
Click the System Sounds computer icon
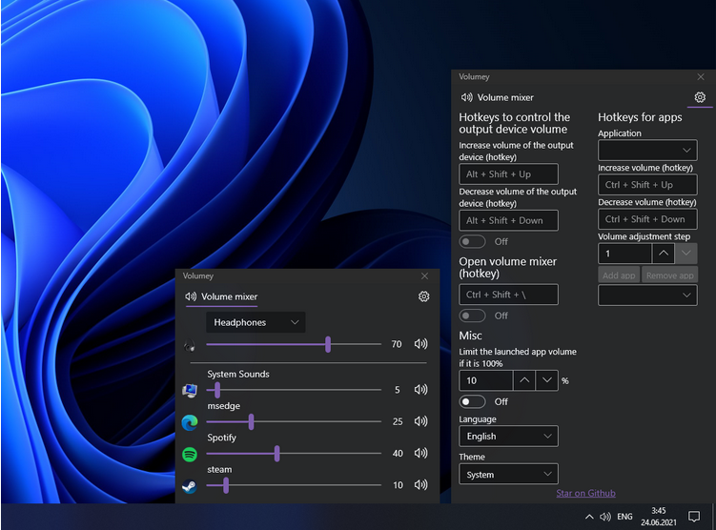tap(190, 390)
